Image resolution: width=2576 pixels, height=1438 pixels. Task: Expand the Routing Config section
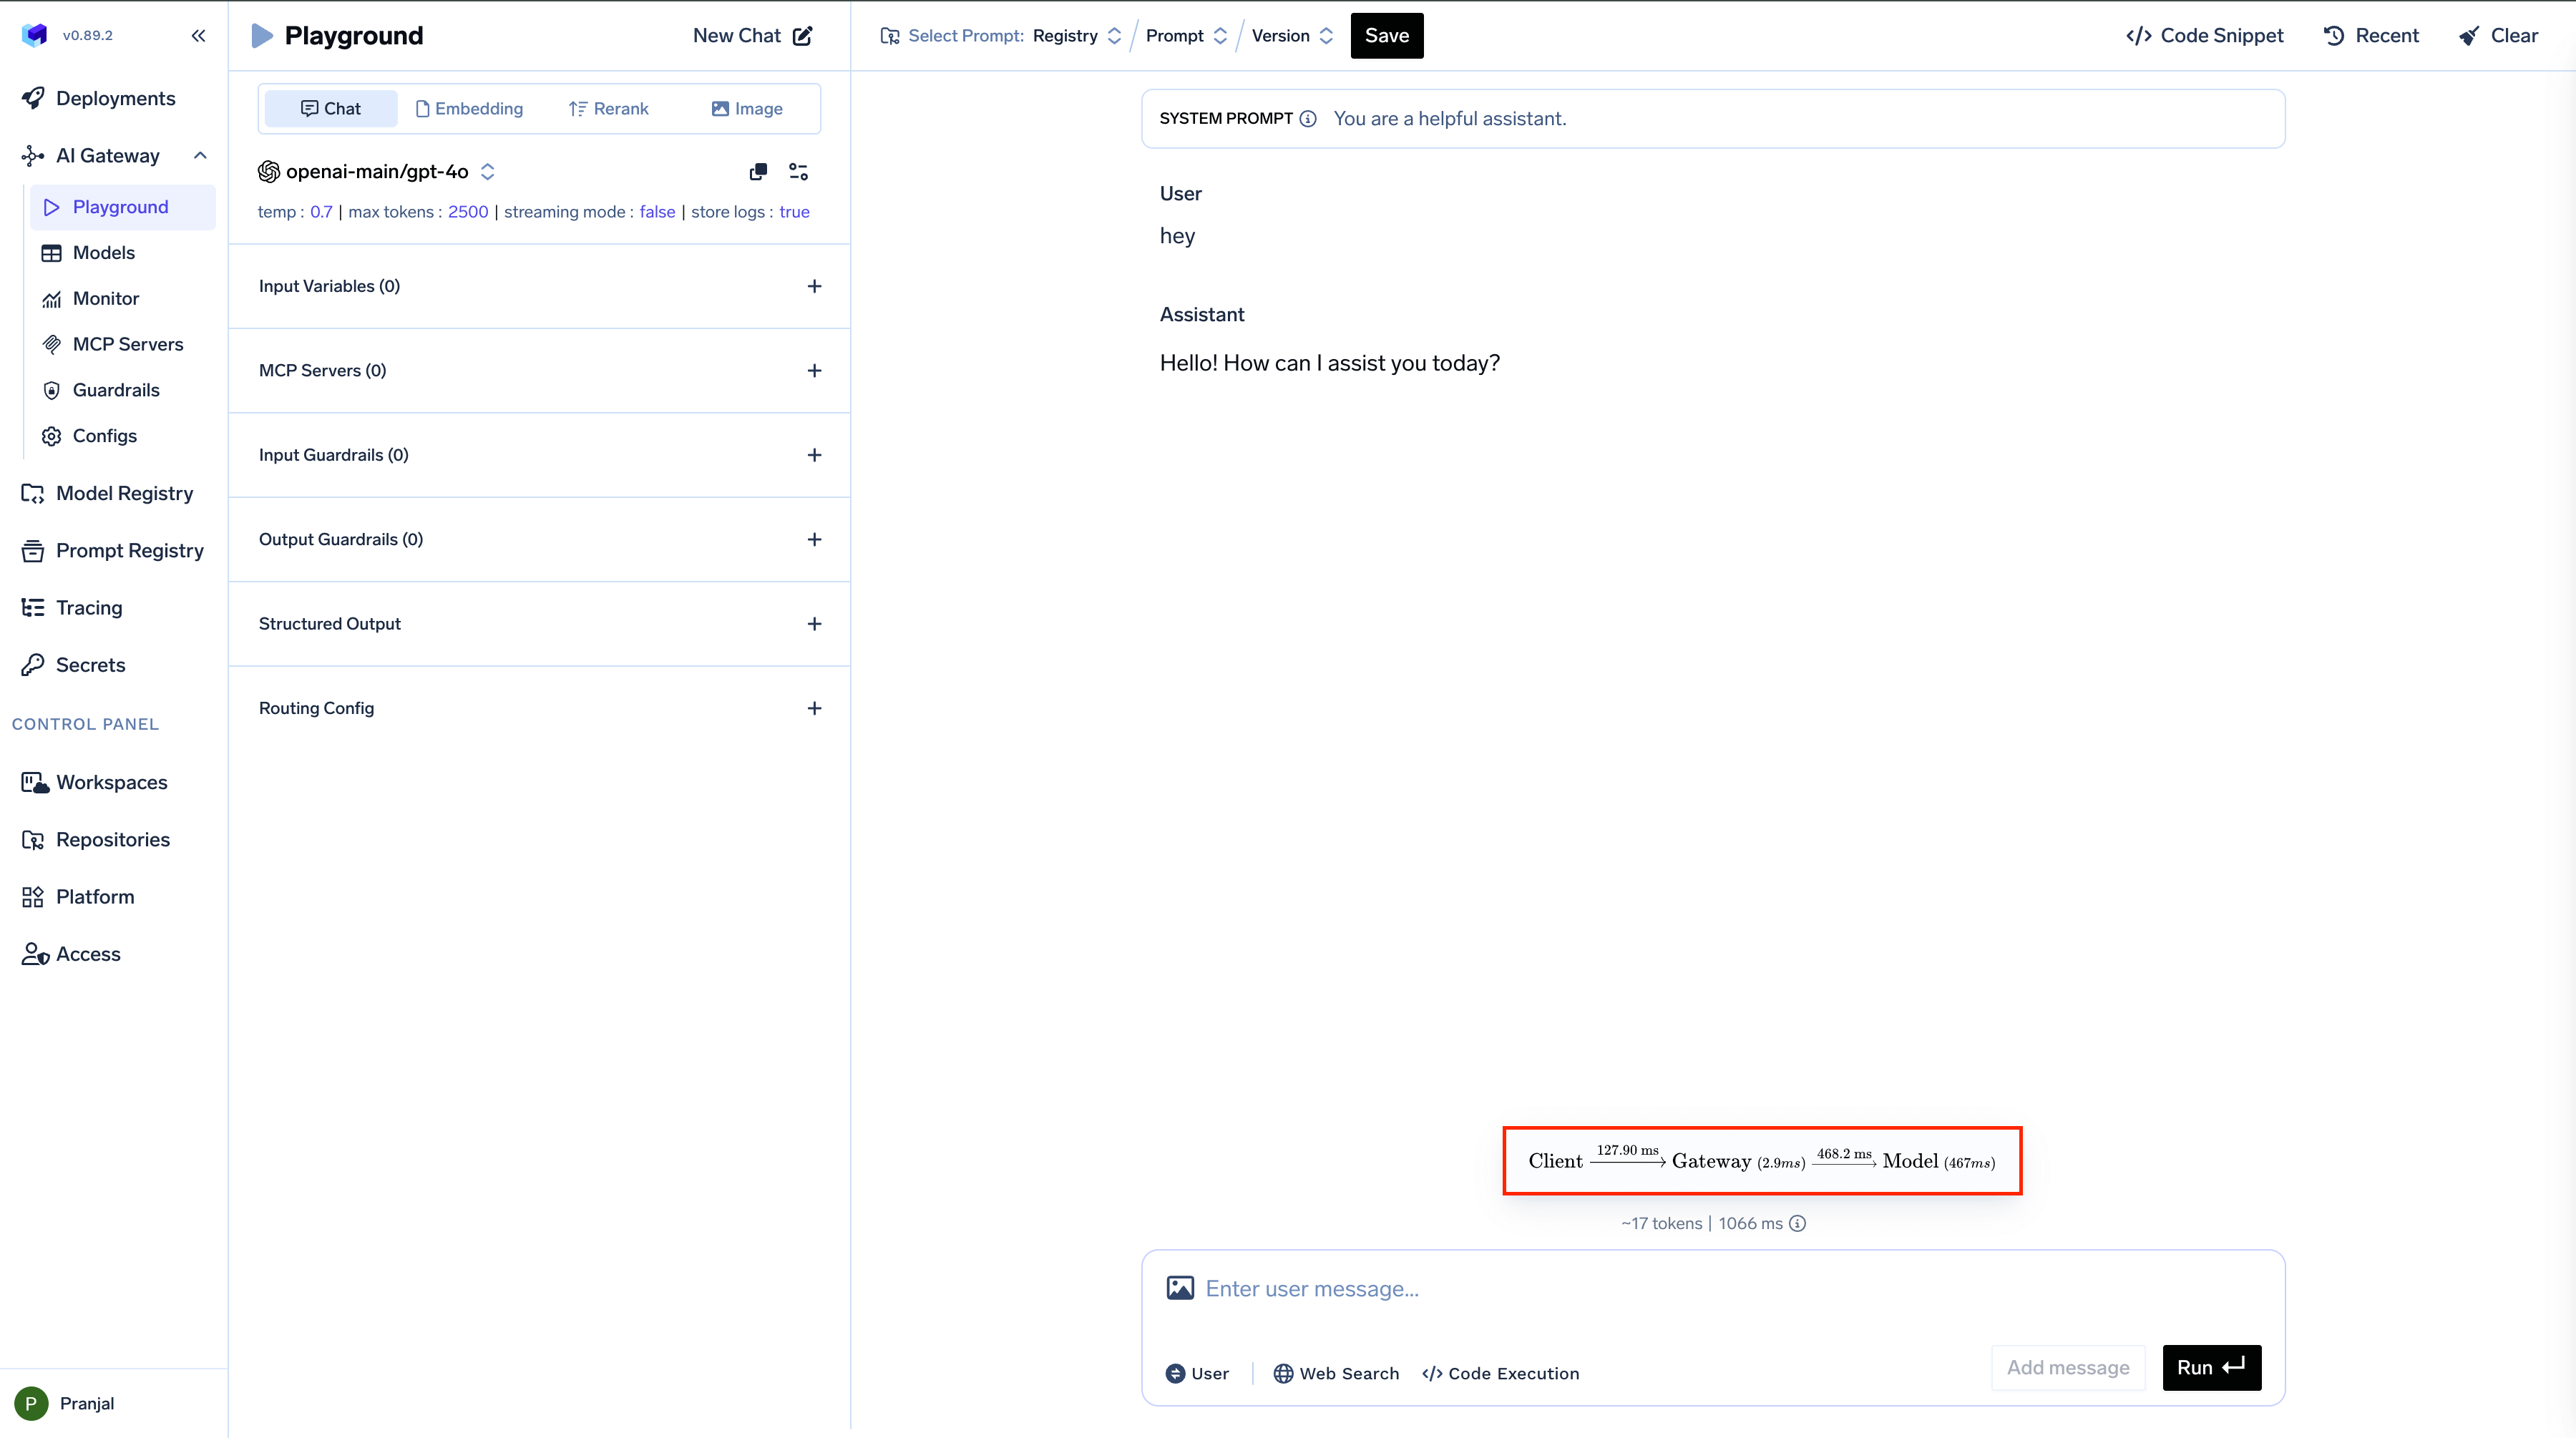(814, 708)
